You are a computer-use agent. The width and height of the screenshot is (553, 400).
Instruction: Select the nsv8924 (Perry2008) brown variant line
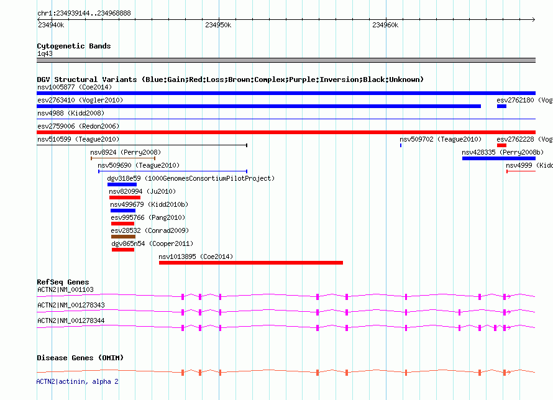pos(123,158)
